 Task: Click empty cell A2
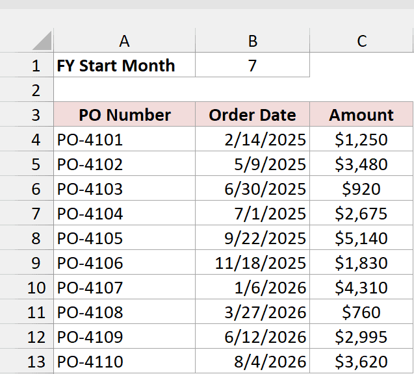(x=124, y=90)
